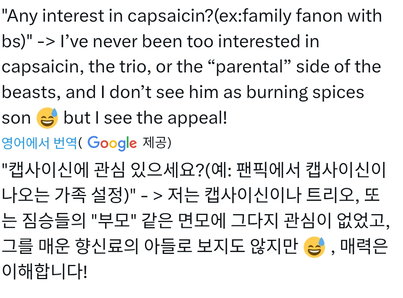
Task: Click the '영어에서 번역' translation link
Action: coord(39,143)
